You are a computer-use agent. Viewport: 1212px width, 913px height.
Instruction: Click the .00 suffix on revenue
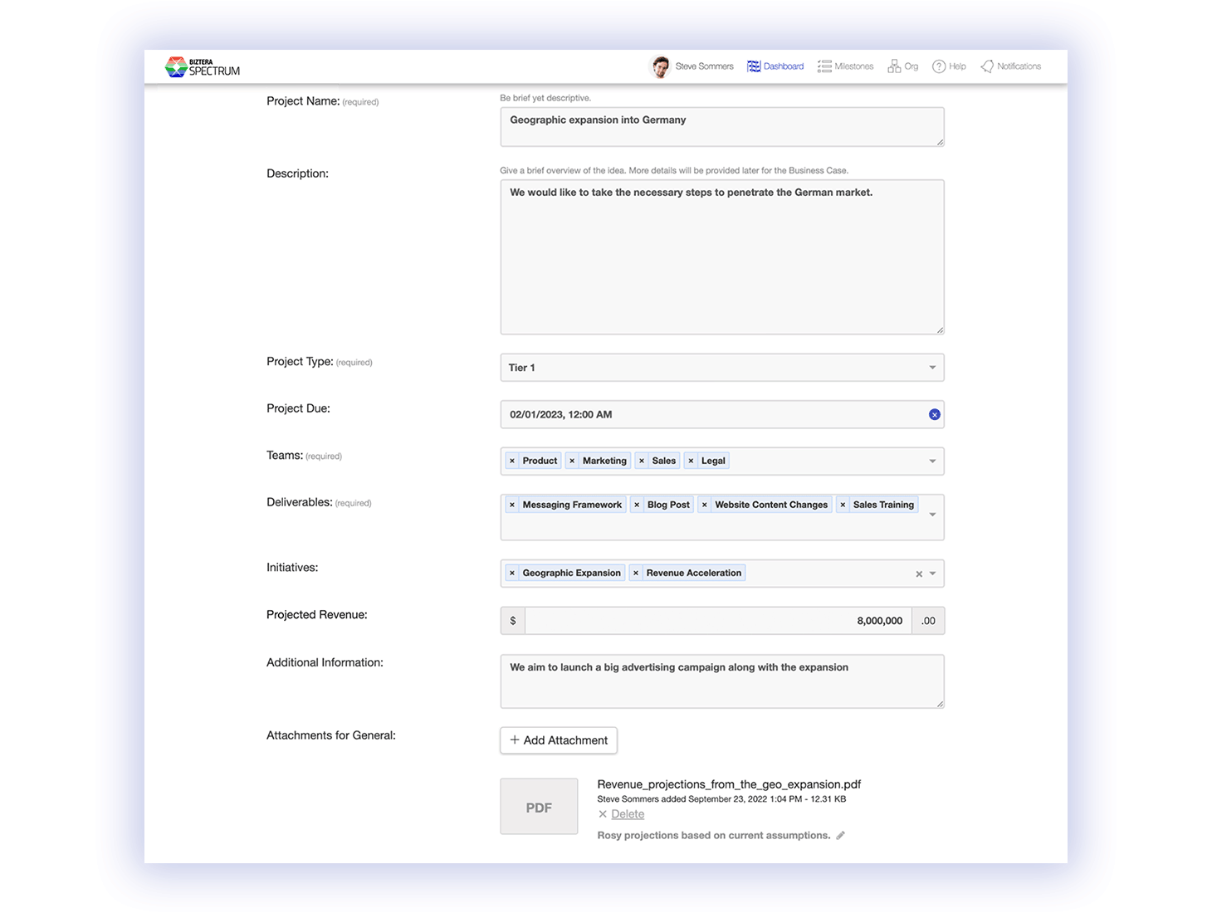(x=928, y=621)
